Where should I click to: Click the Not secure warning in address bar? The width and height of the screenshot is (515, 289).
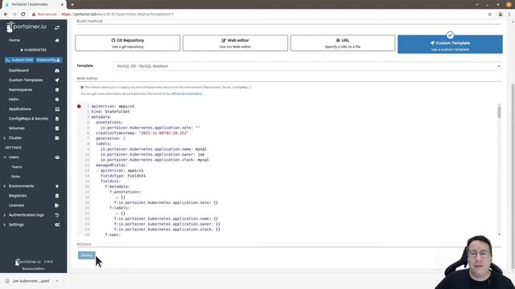pos(44,14)
